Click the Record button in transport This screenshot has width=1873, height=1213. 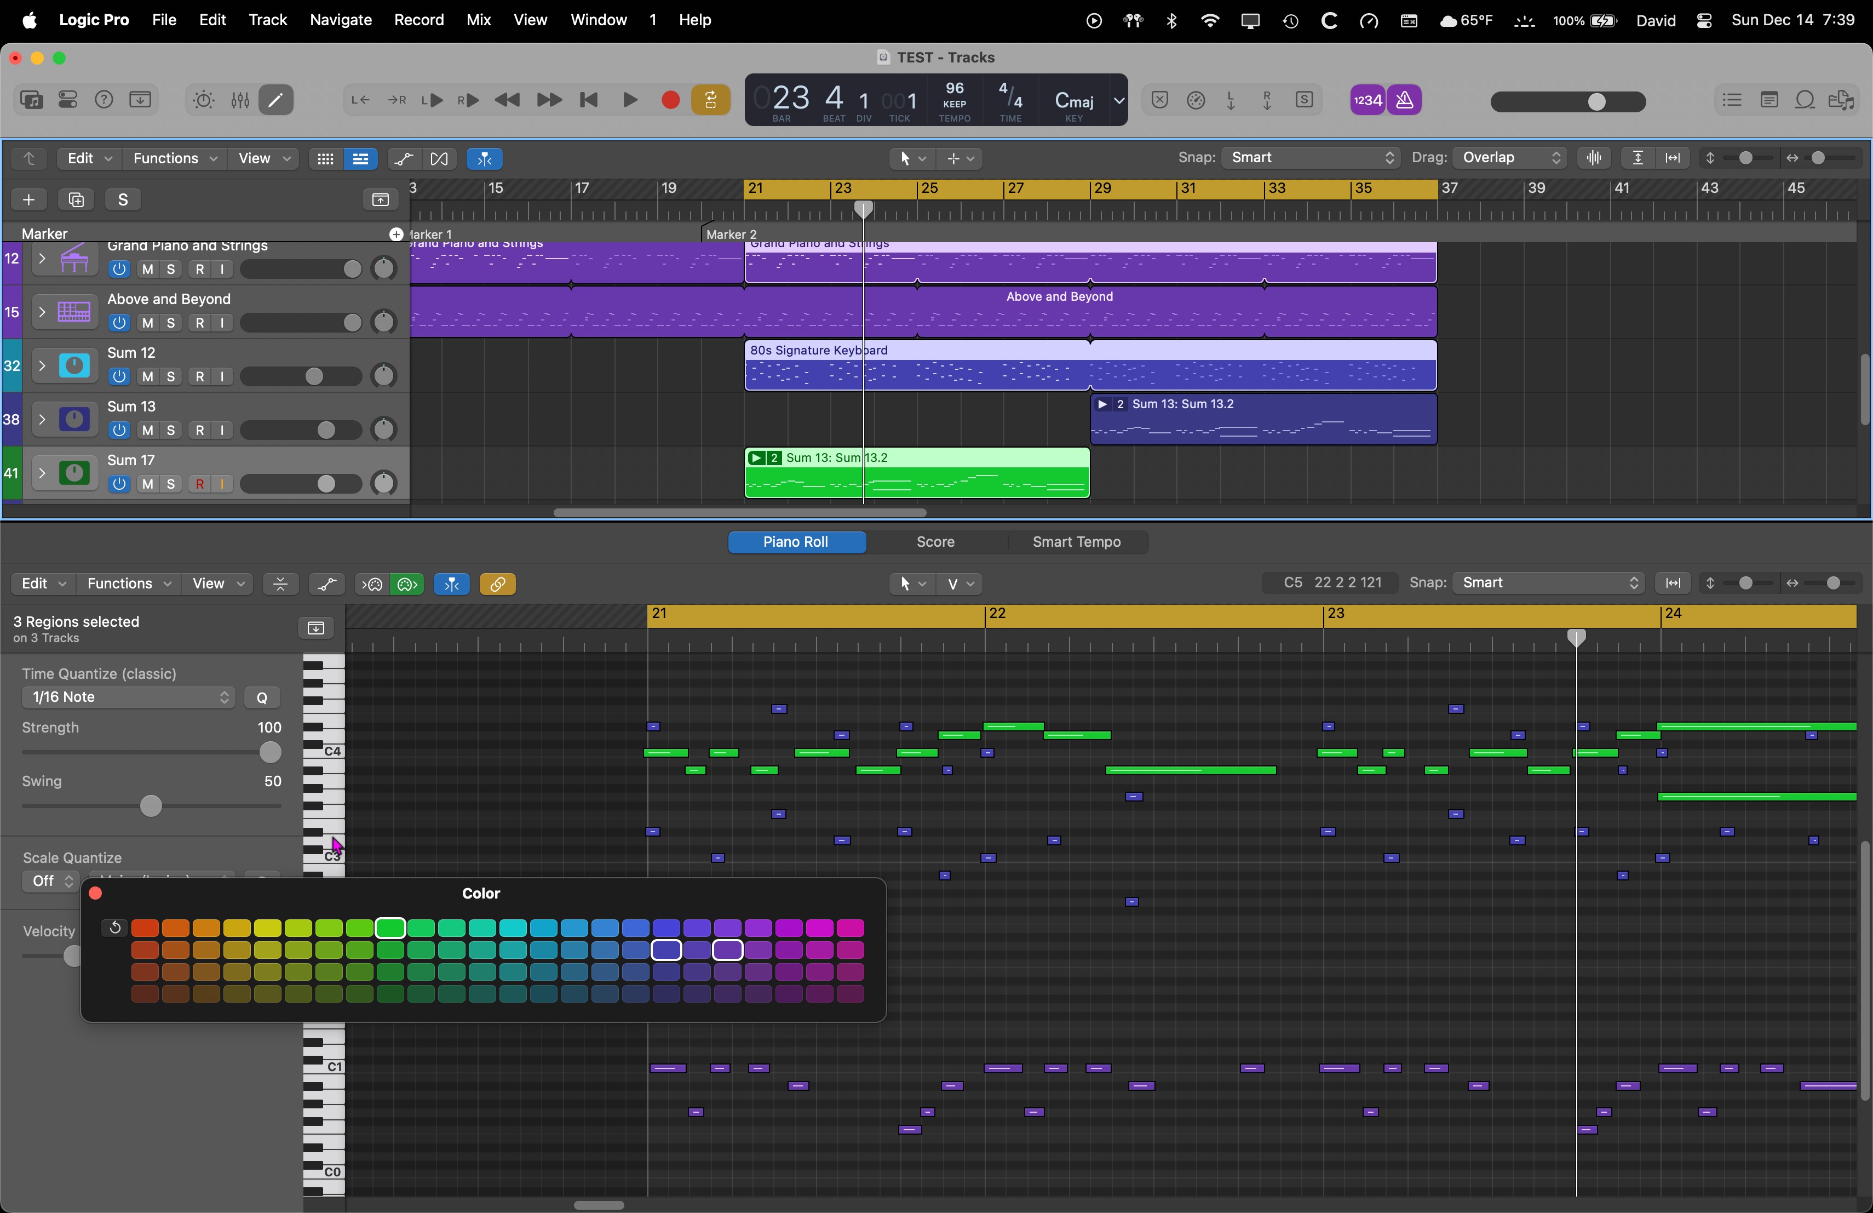click(670, 100)
